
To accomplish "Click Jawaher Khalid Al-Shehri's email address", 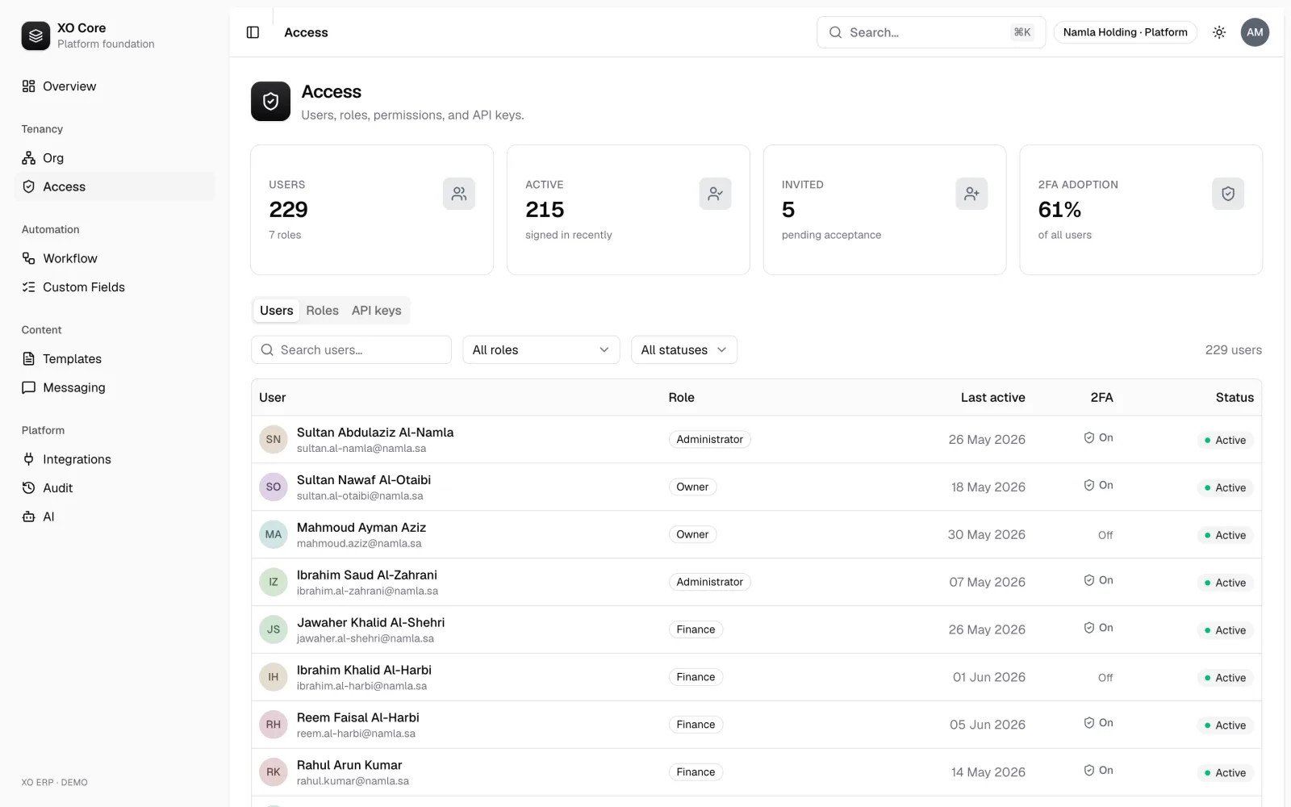I will tap(365, 638).
